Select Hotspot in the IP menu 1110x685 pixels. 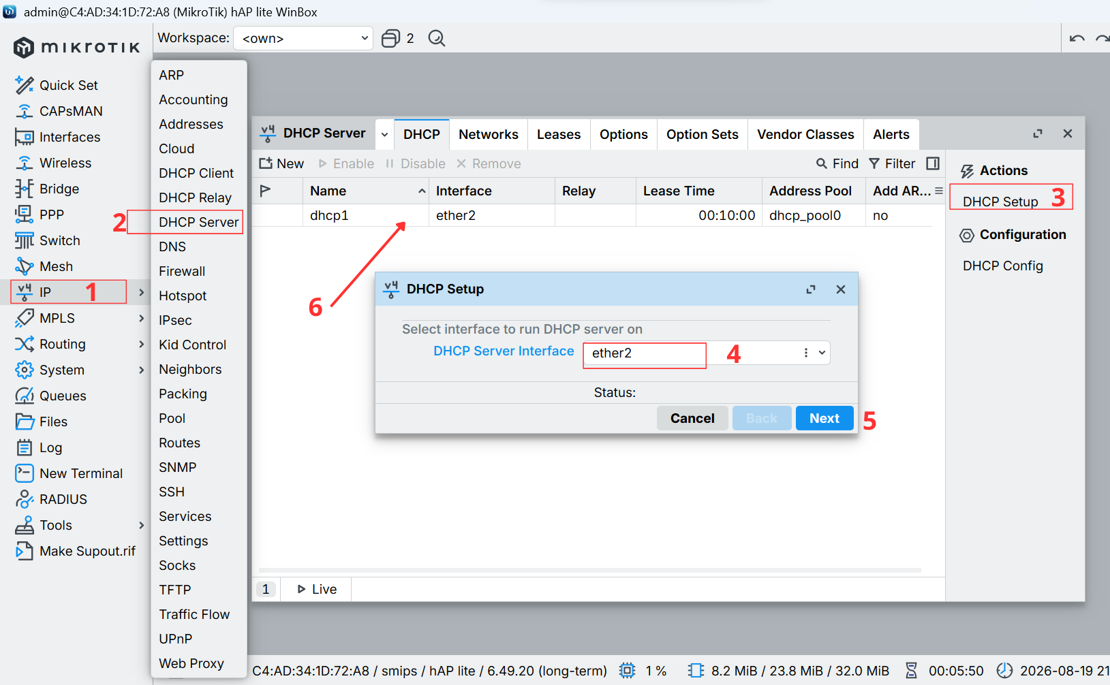[x=183, y=296]
